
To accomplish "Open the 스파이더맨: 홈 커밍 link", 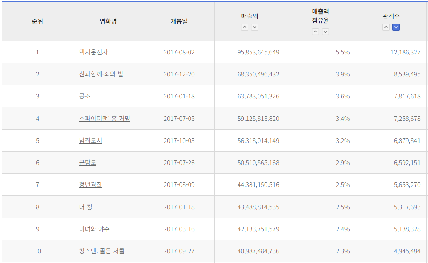I will (104, 119).
